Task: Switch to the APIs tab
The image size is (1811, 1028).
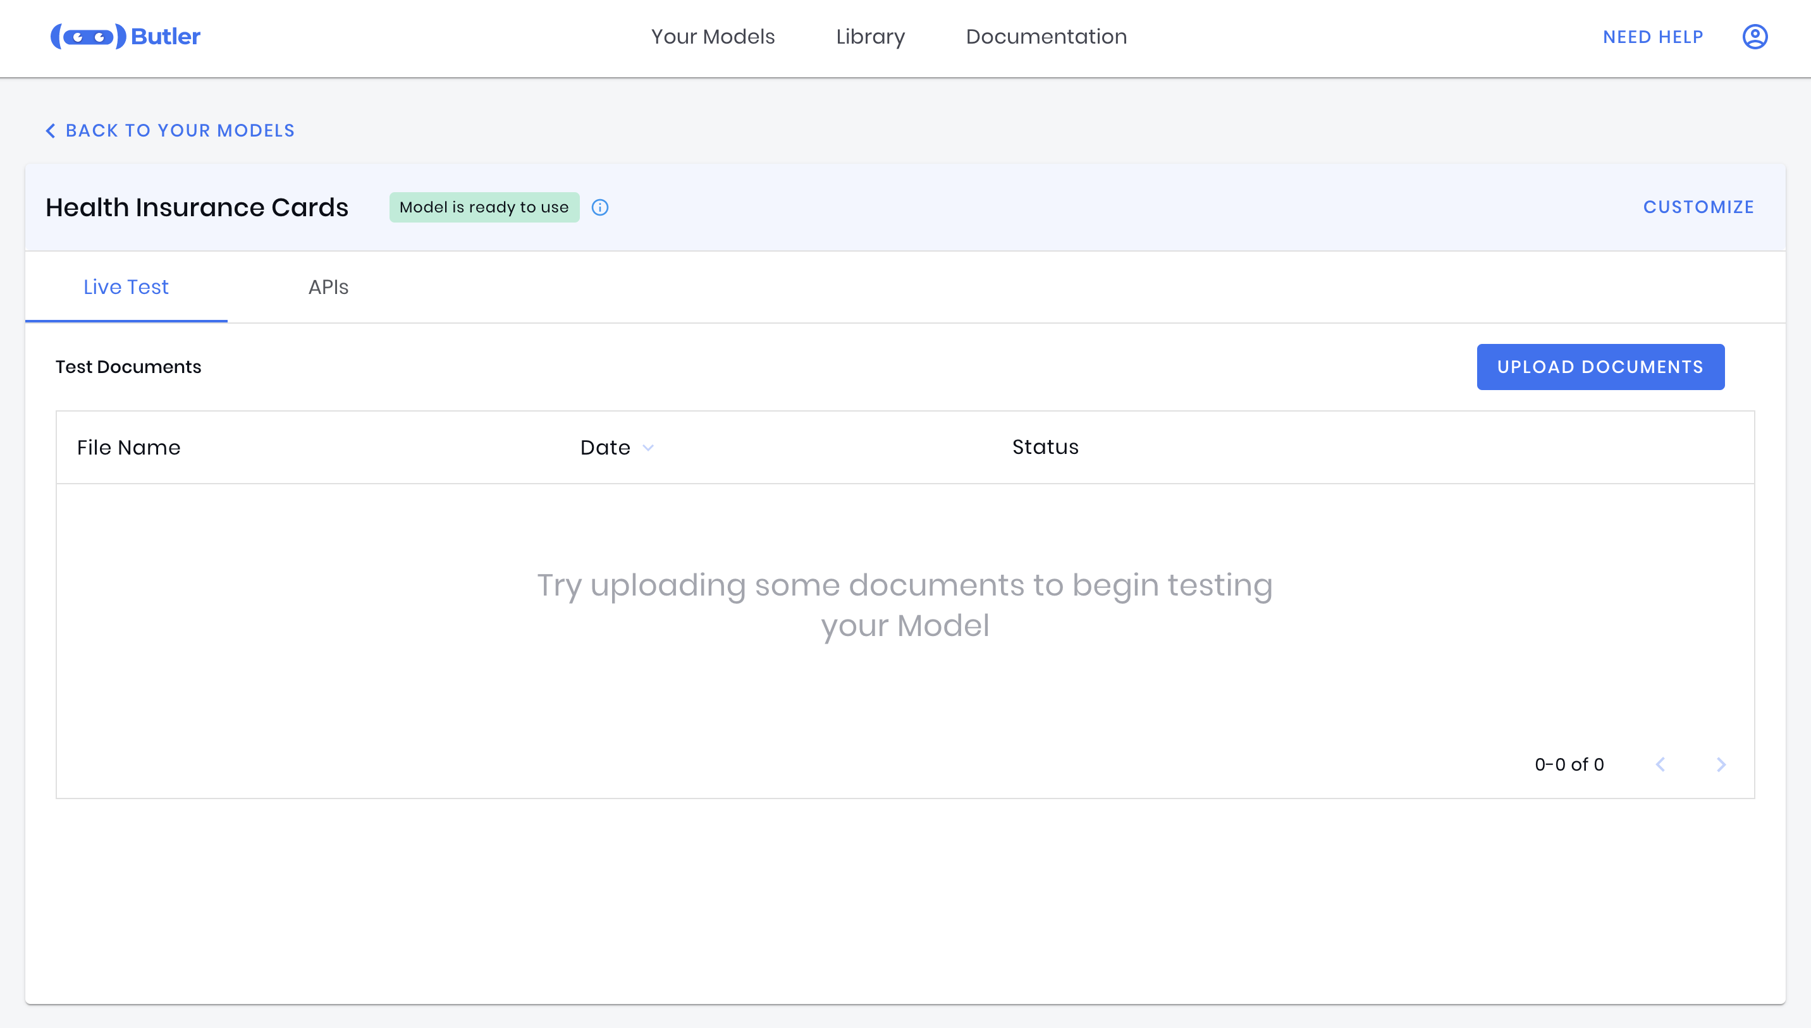Action: click(x=328, y=288)
